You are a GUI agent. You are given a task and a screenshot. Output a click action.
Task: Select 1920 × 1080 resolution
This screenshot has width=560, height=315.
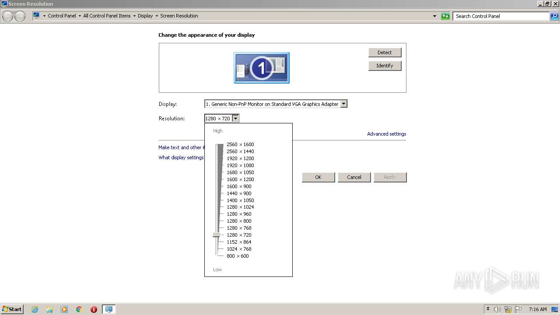[240, 165]
